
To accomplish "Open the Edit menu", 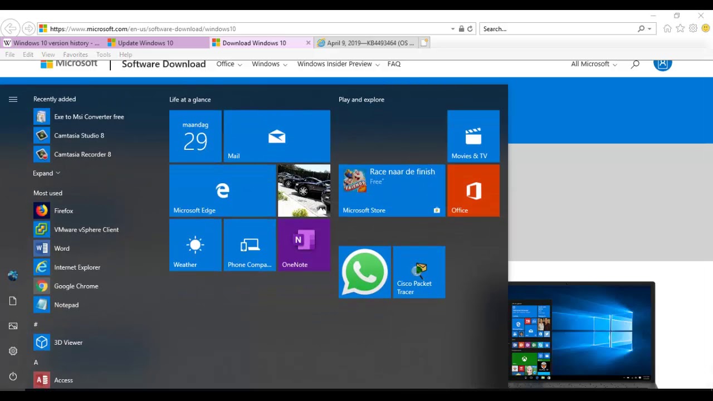I will [28, 55].
